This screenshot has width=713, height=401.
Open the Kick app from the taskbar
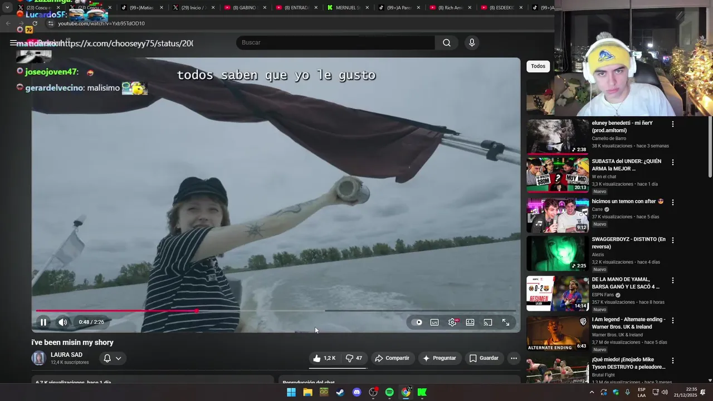pos(422,392)
